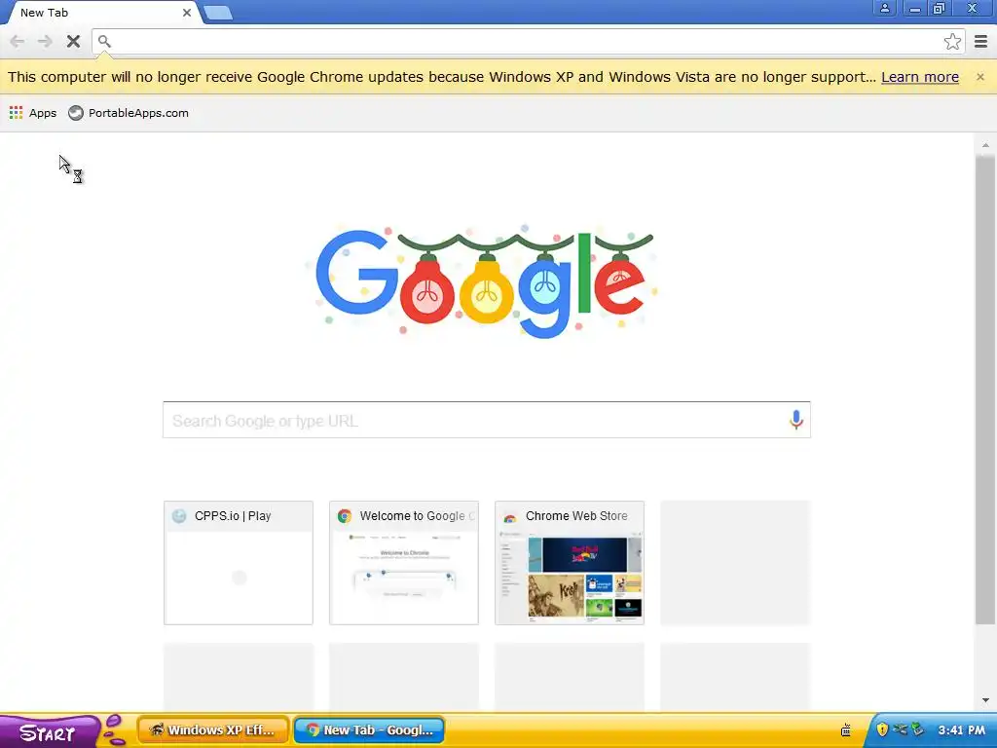Start voice search with the microphone icon

coord(795,420)
